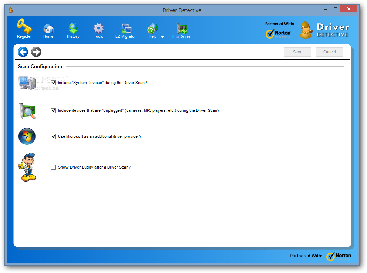The height and width of the screenshot is (273, 367).
Task: Click the blue back arrow
Action: tap(23, 52)
